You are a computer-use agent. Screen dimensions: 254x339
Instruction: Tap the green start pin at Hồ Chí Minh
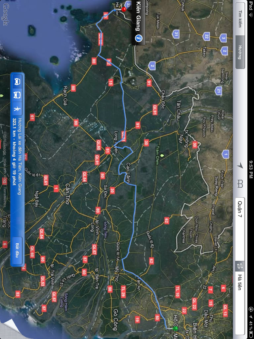point(175,329)
